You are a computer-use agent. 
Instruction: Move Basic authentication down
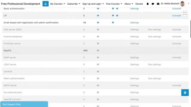click(x=117, y=9)
